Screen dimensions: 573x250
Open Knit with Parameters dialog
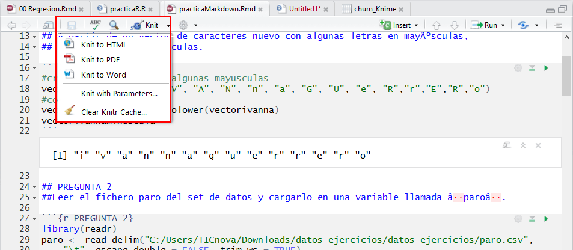click(119, 93)
